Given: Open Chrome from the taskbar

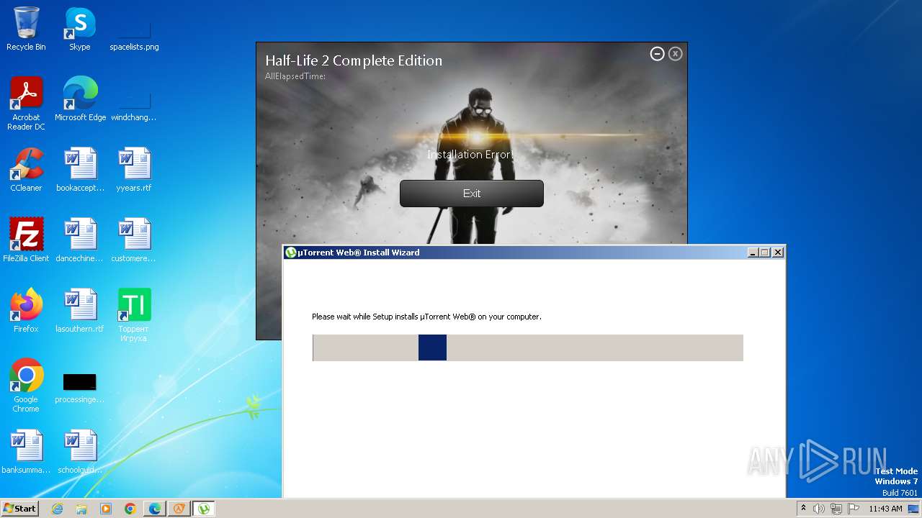Looking at the screenshot, I should click(130, 509).
